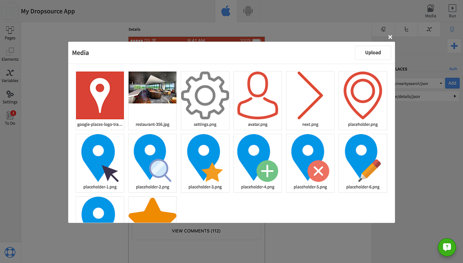Select placeholder-2.png magnifier pin
The height and width of the screenshot is (263, 463).
tap(153, 163)
